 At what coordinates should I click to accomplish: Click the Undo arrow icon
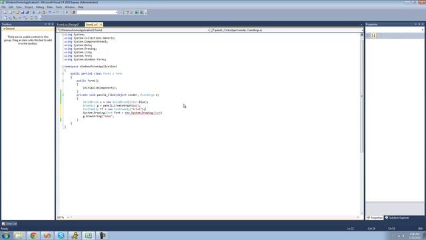click(x=50, y=13)
